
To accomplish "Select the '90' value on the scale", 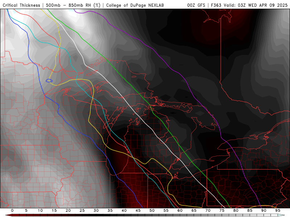I will [264, 210].
